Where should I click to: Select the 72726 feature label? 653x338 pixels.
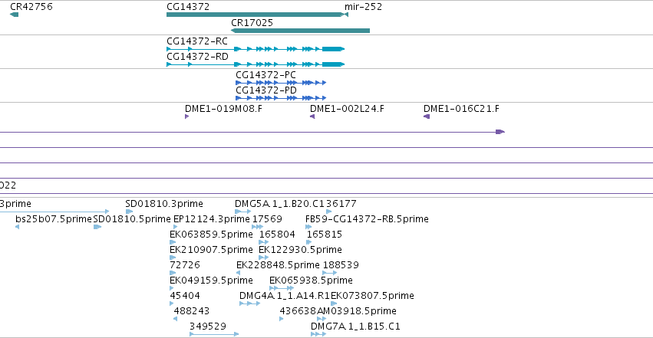[x=185, y=265]
